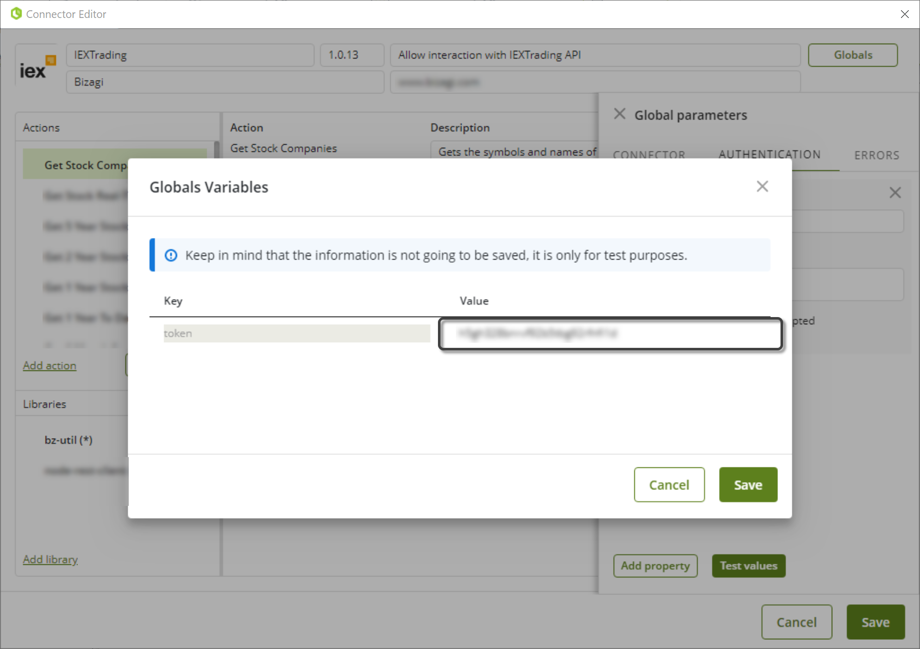
Task: Click Cancel in Globals Variables dialog
Action: click(669, 484)
